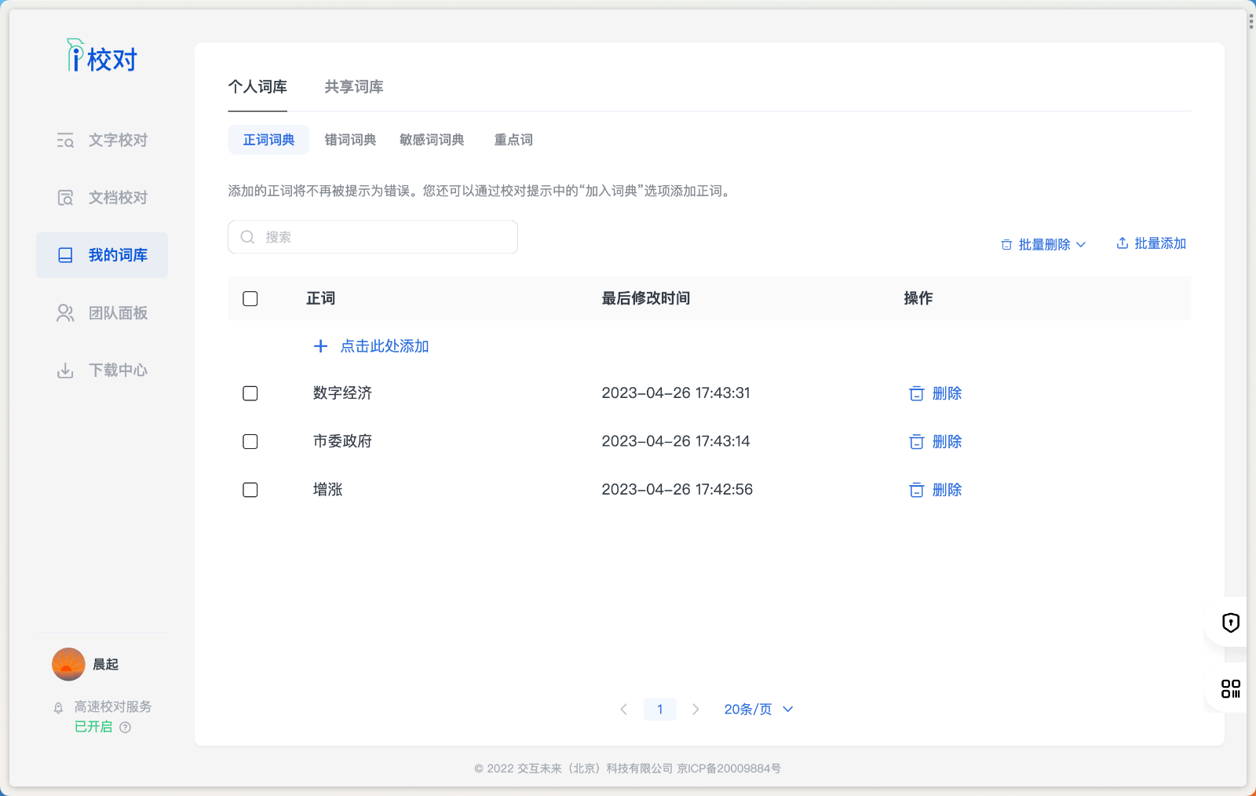Image resolution: width=1256 pixels, height=796 pixels.
Task: Open the 文字校对 sidebar section
Action: (x=116, y=140)
